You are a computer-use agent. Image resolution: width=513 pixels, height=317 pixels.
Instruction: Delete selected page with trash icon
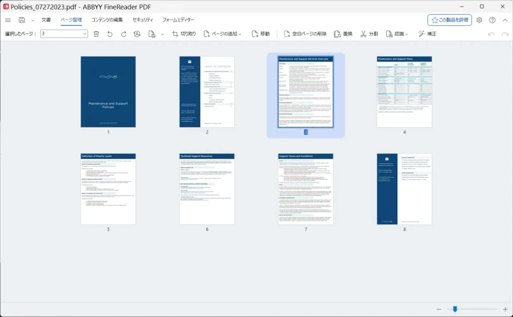click(x=96, y=34)
